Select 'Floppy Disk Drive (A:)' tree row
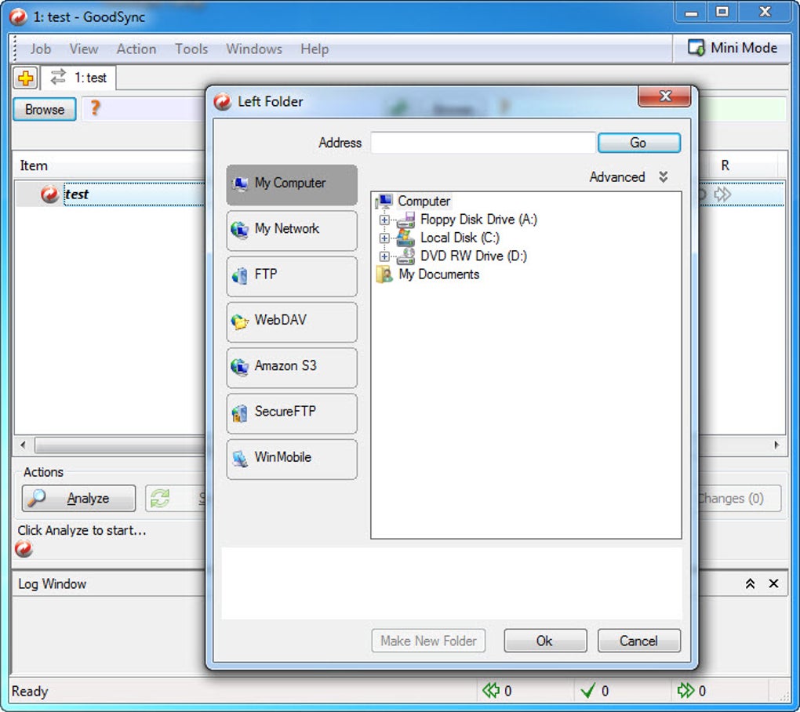This screenshot has width=800, height=712. coord(478,220)
